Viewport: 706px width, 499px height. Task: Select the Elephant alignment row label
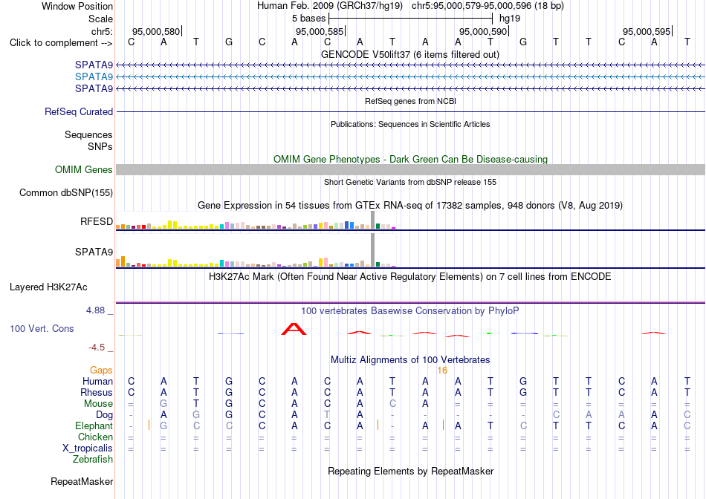[94, 425]
